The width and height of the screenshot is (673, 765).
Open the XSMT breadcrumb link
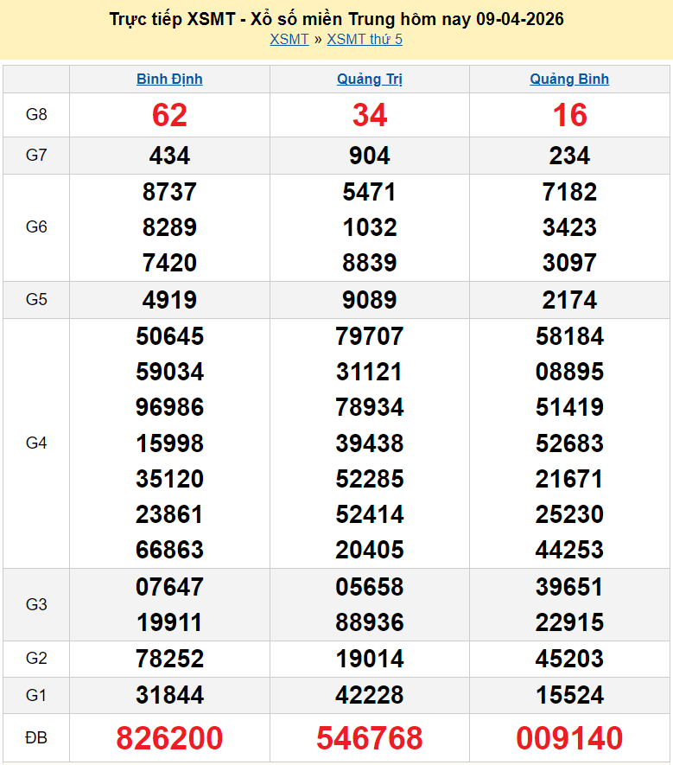pos(289,39)
